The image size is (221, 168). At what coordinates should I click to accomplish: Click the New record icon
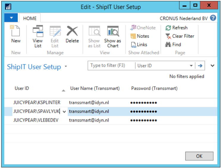click(x=16, y=31)
